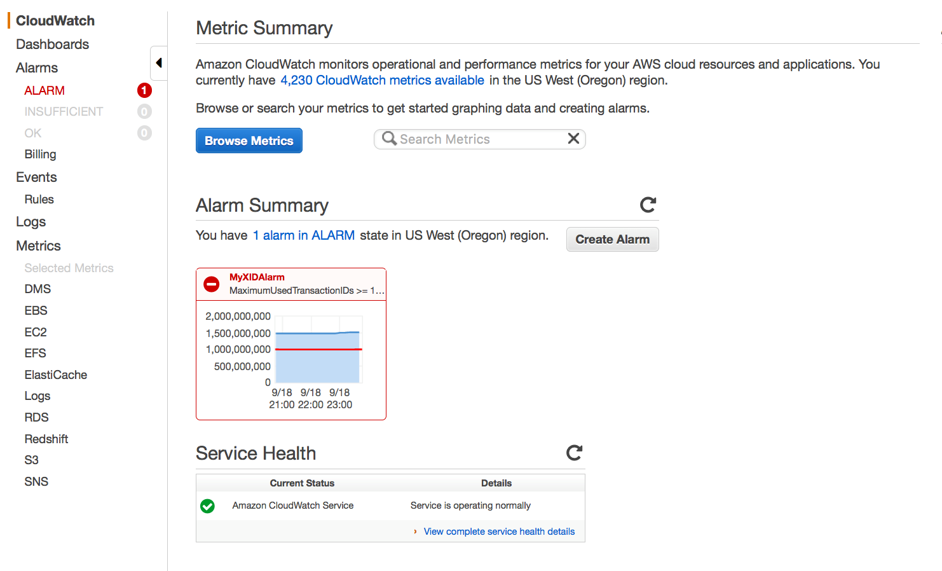This screenshot has height=571, width=942.
Task: Select RDS metrics in sidebar
Action: coord(36,417)
